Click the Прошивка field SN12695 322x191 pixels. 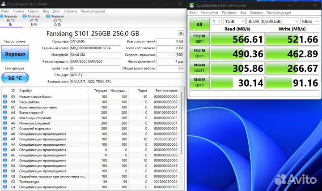pyautogui.click(x=95, y=41)
